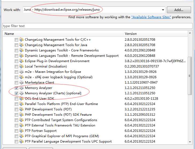Enable m2e - Maven Integration for Eclipse checkbox
Viewport: 195px width, 149px height.
pyautogui.click(x=16, y=72)
